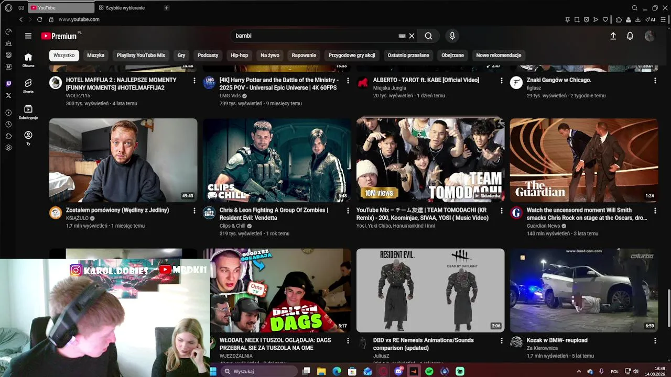This screenshot has height=377, width=671.
Task: Open the Clips & Chill channel name
Action: click(x=232, y=226)
